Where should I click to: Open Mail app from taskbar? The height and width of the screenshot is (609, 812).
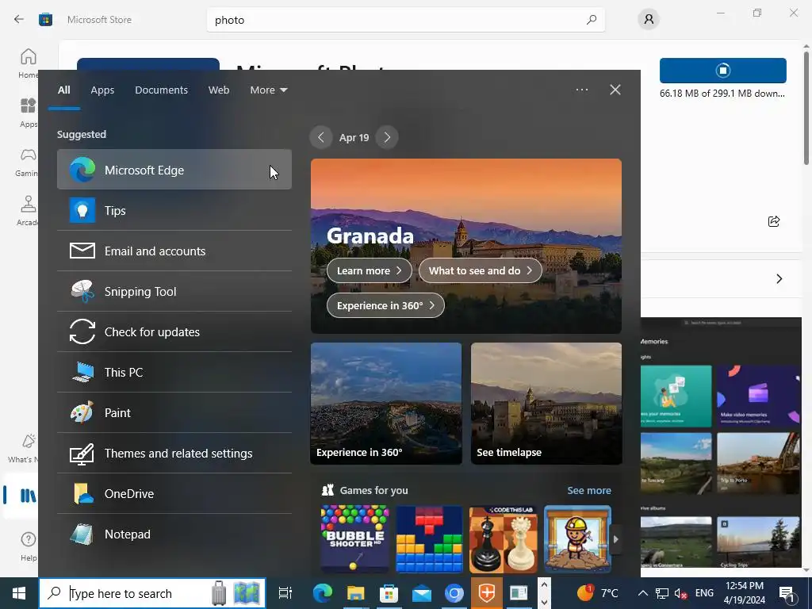coord(422,593)
